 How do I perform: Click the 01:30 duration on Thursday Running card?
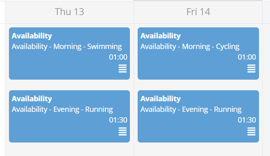[118, 120]
